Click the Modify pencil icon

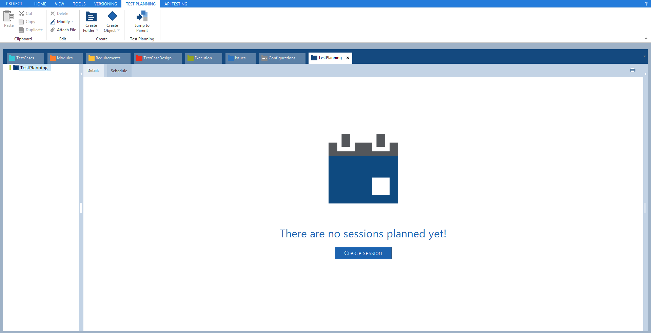(x=53, y=22)
